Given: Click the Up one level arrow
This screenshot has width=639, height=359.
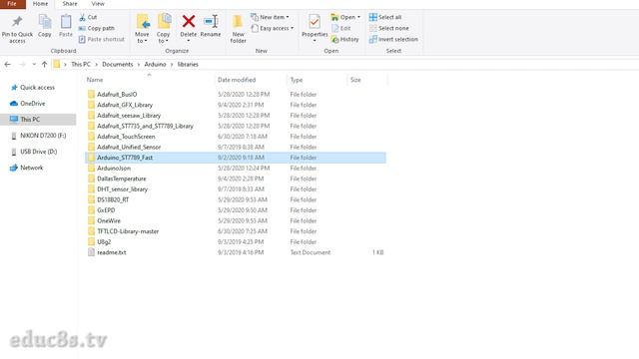Looking at the screenshot, I should pos(44,64).
